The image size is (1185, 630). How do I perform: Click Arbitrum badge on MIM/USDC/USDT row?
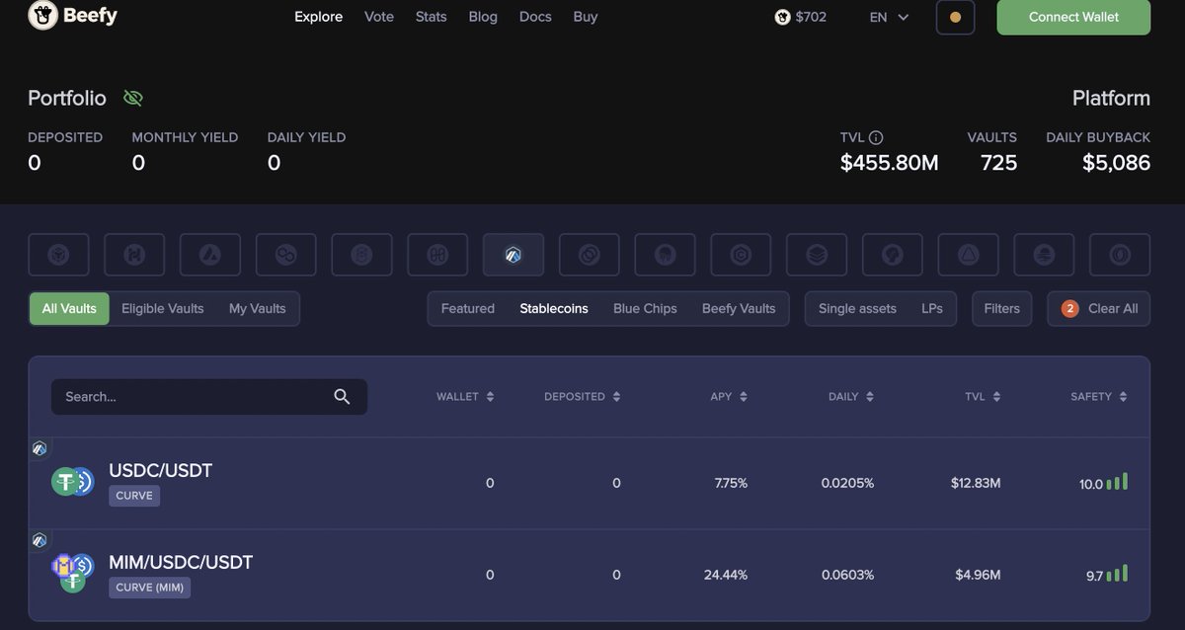[39, 540]
